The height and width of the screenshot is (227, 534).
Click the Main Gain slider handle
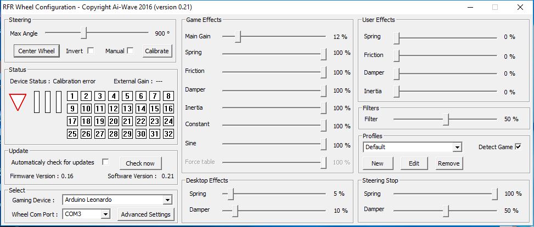(x=238, y=37)
